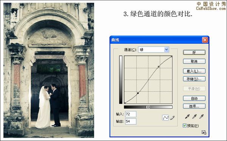The width and height of the screenshot is (227, 141).
Task: Choose the smooth curve drawing mode icon
Action: pos(165,118)
